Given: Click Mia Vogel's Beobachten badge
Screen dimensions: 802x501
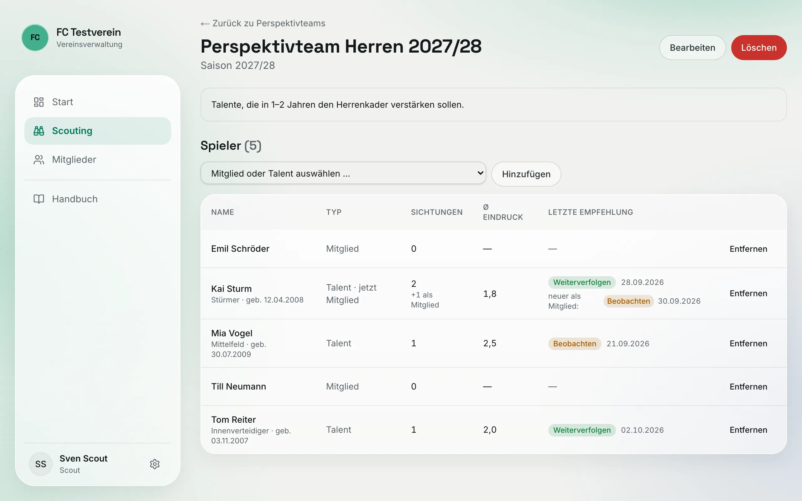Looking at the screenshot, I should pyautogui.click(x=574, y=343).
